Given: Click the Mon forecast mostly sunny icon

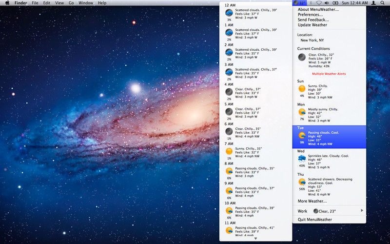Looking at the screenshot, I should (302, 112).
